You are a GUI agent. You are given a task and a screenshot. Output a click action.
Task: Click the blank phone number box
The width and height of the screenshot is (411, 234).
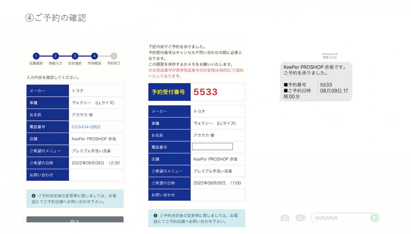(x=212, y=147)
